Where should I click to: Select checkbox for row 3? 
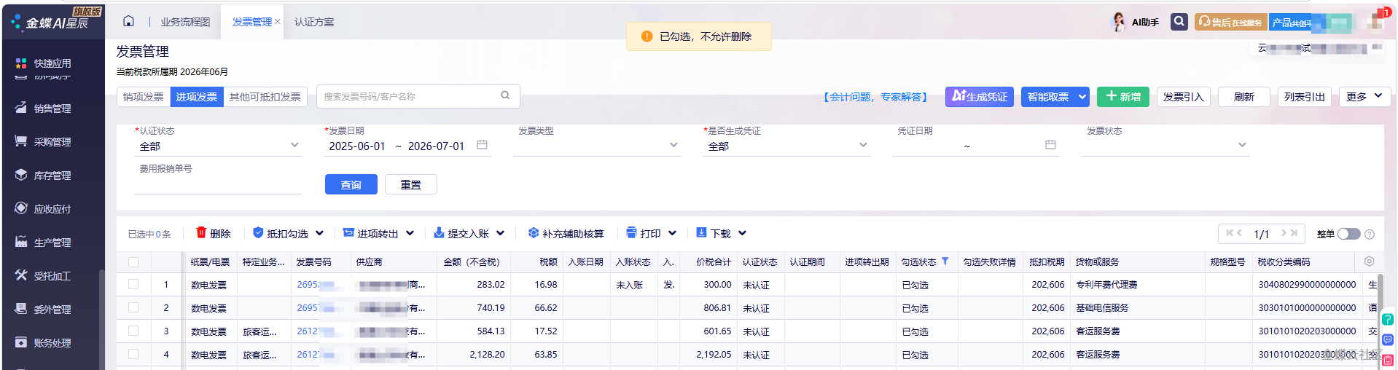coord(133,331)
